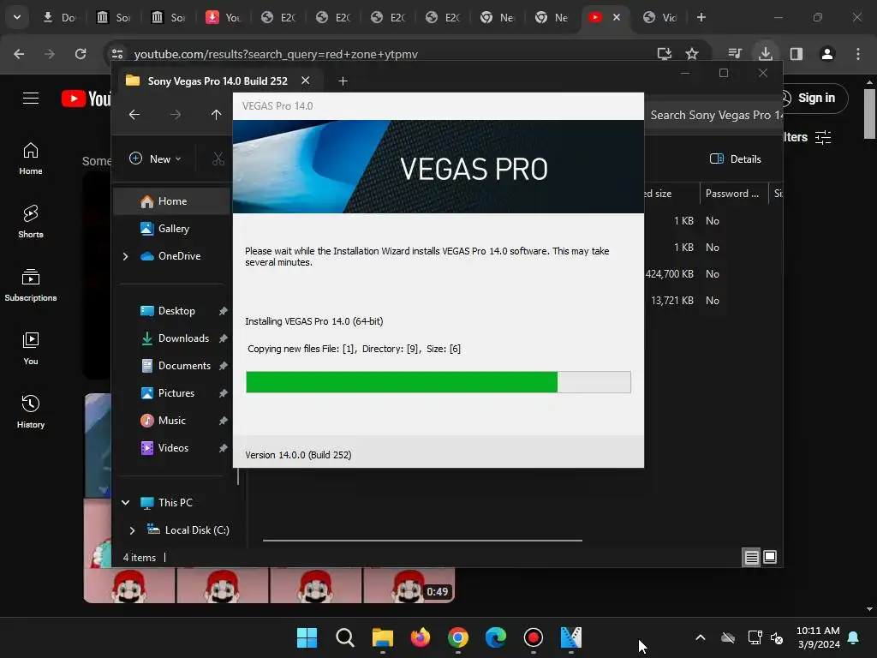Go up one folder in File Explorer
This screenshot has width=877, height=658.
(x=216, y=115)
